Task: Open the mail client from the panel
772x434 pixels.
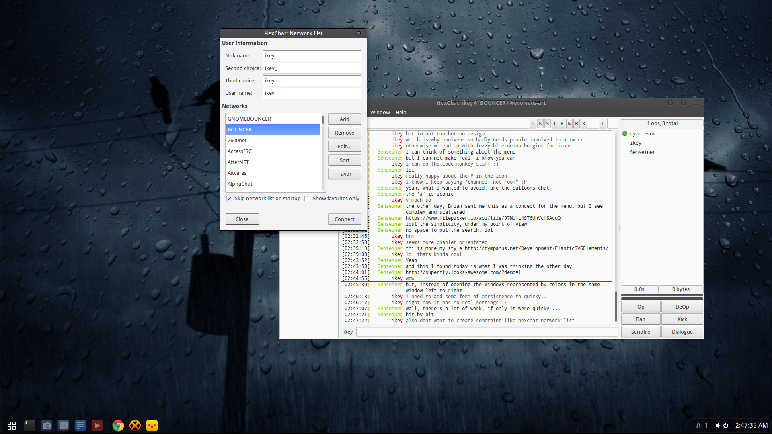Action: coord(64,425)
